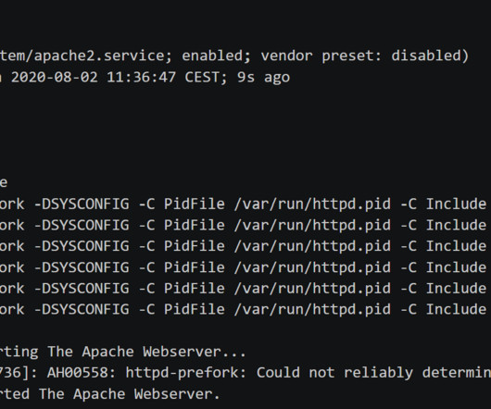This screenshot has height=409, width=491.
Task: Click -DSYSCONFIG in the first process line
Action: (82, 204)
